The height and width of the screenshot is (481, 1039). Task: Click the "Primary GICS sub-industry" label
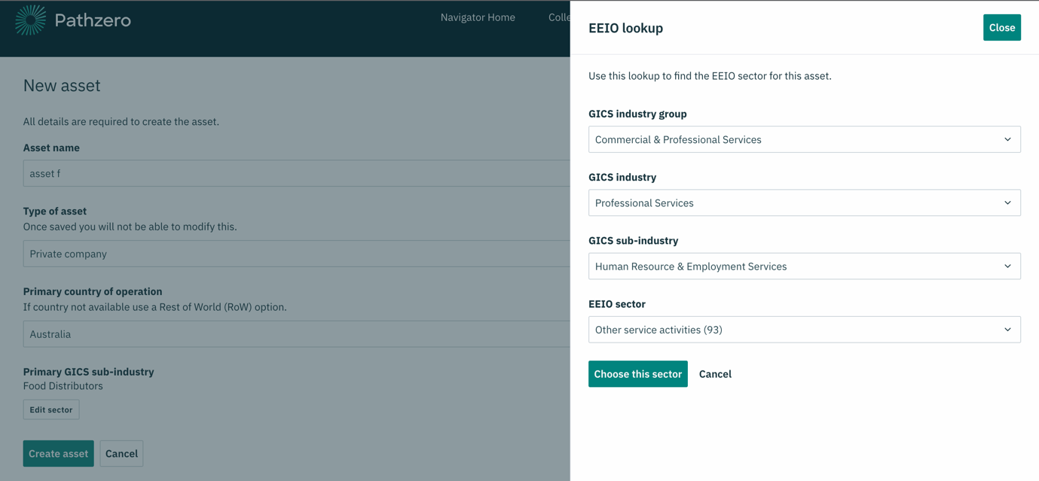coord(88,372)
